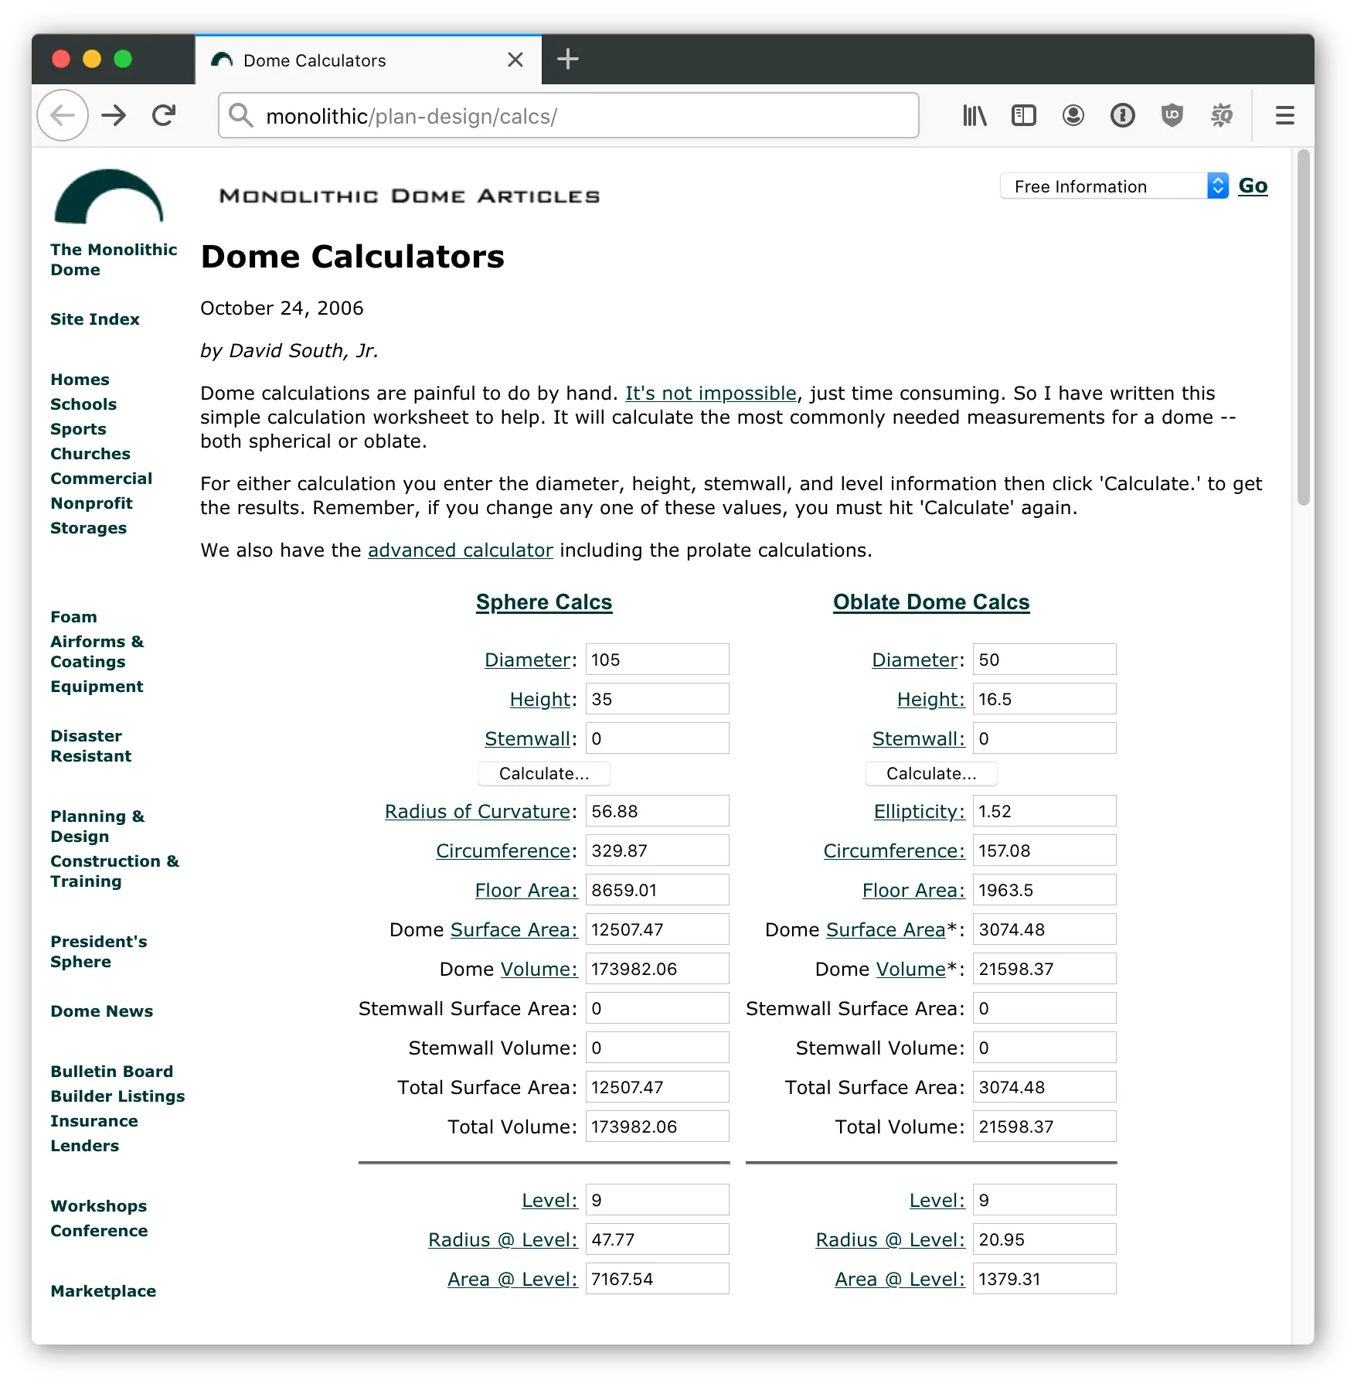Open the Nonprofit sidebar link

point(91,503)
